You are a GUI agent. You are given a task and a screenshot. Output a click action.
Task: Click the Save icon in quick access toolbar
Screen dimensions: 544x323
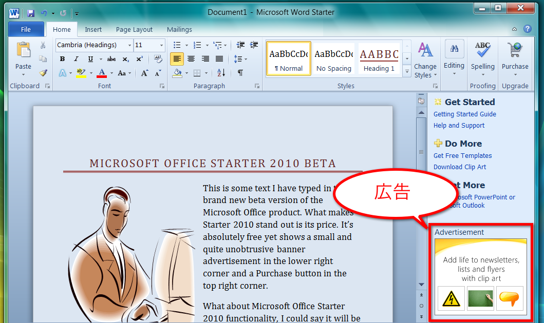31,13
